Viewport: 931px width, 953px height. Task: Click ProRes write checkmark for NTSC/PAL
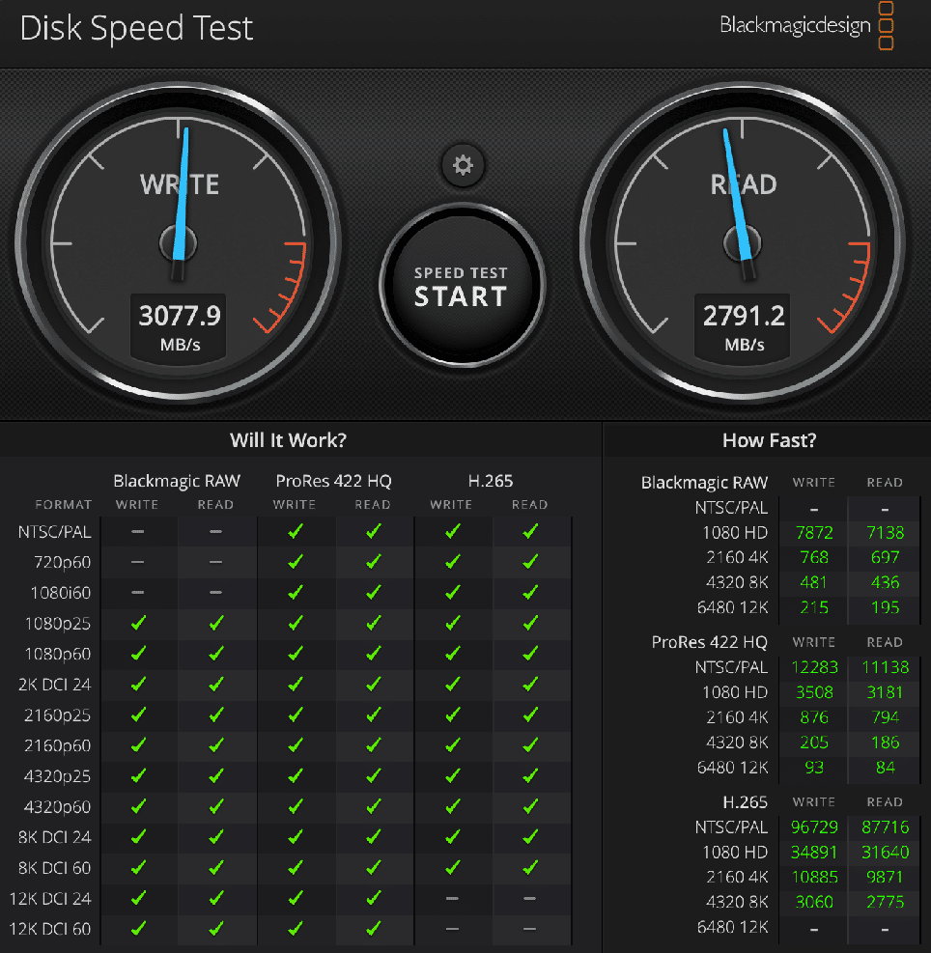pos(295,531)
